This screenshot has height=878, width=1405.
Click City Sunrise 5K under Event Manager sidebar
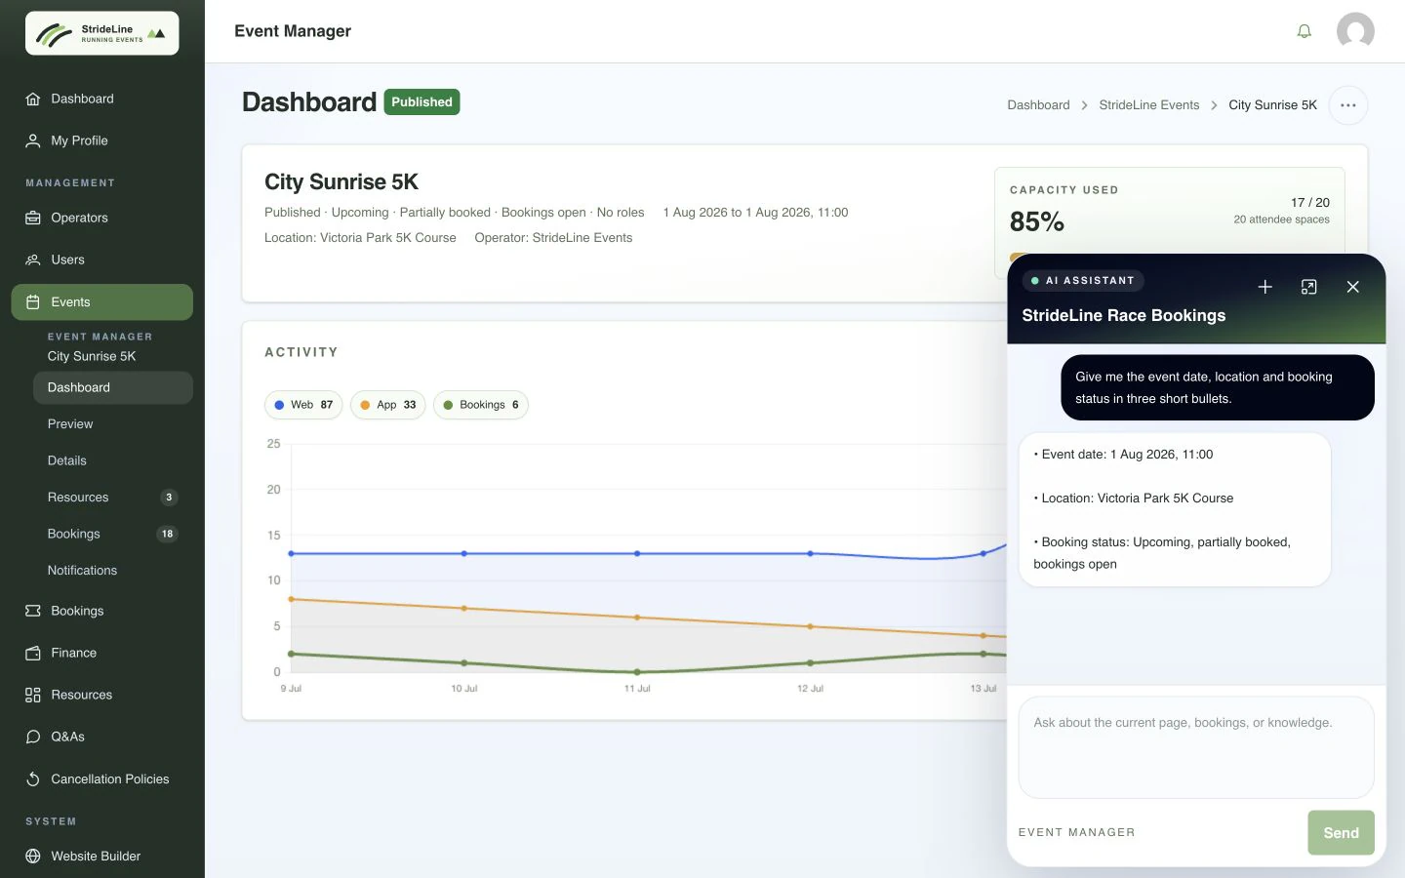tap(92, 356)
